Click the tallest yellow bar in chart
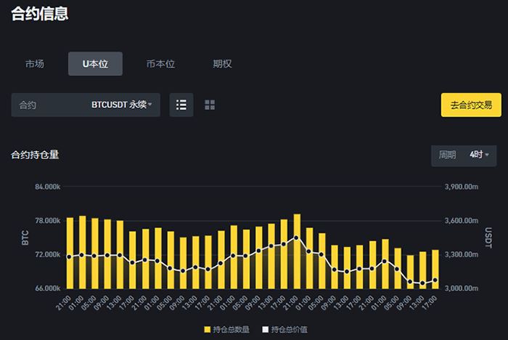The height and width of the screenshot is (340, 508). click(297, 251)
